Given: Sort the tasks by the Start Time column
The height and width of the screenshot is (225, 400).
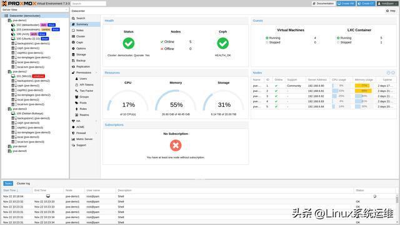Looking at the screenshot, I should (x=10, y=191).
